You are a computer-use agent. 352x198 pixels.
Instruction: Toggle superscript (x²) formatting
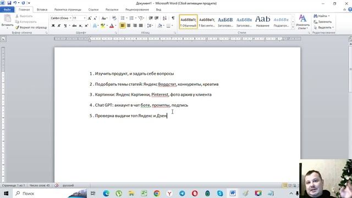(x=86, y=26)
